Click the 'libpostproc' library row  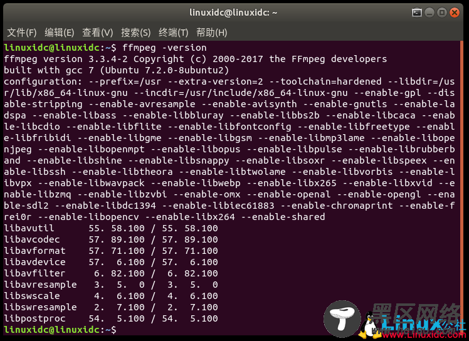tap(111, 318)
